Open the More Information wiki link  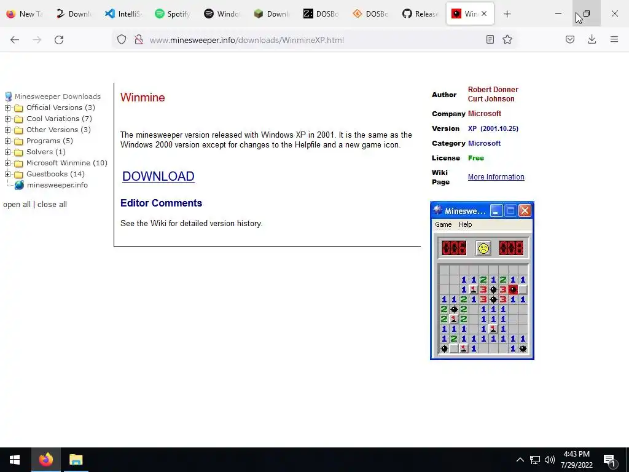point(496,177)
